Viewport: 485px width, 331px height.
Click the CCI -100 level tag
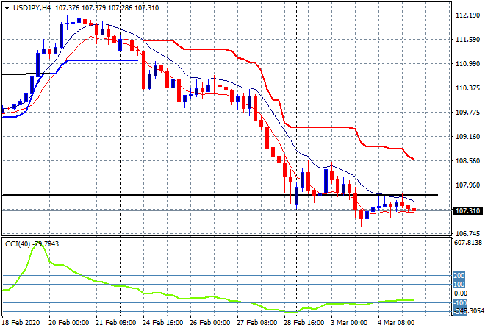tap(460, 302)
